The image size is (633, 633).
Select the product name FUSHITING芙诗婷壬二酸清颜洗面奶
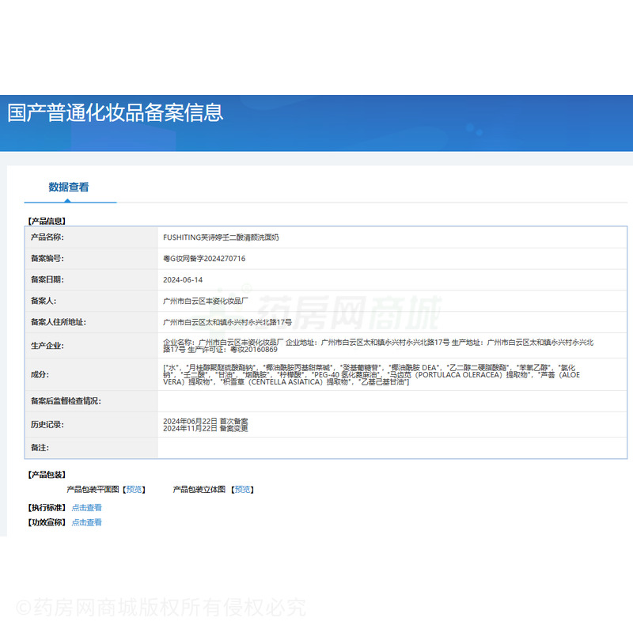click(x=221, y=237)
